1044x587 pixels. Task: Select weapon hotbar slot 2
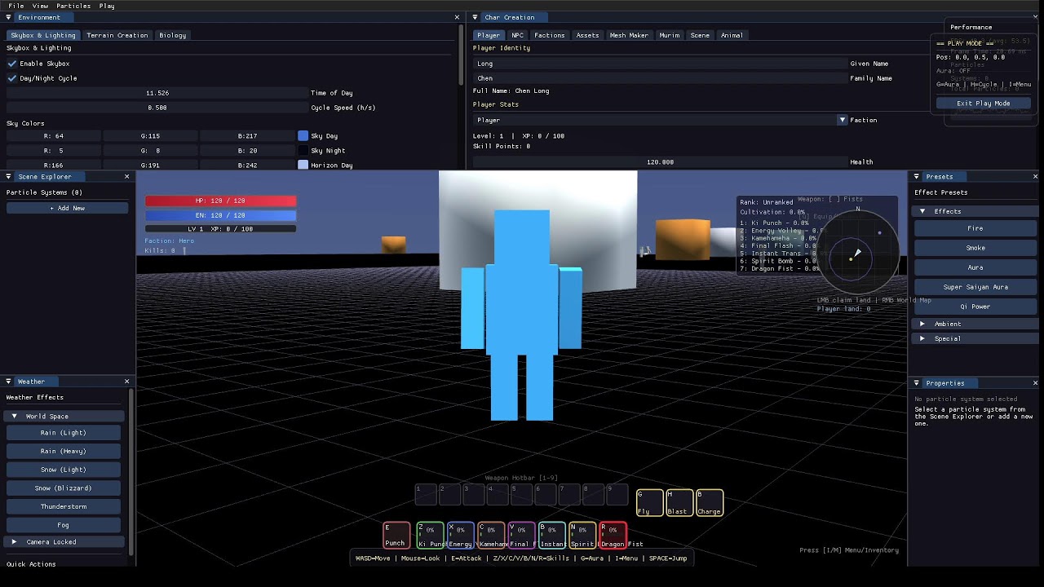pyautogui.click(x=449, y=493)
